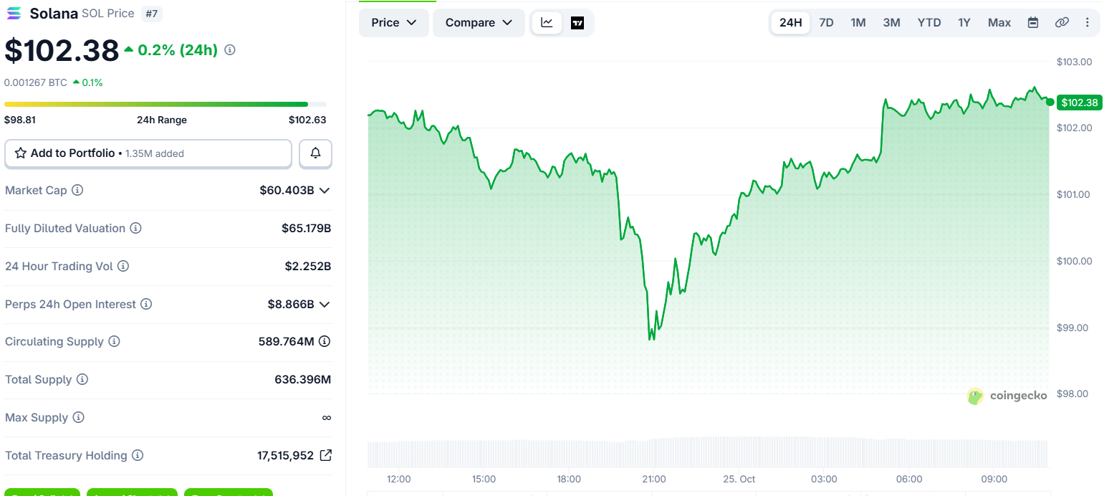Screen dimensions: 1104x496
Task: Click the $102.63 range high value
Action: tap(307, 120)
